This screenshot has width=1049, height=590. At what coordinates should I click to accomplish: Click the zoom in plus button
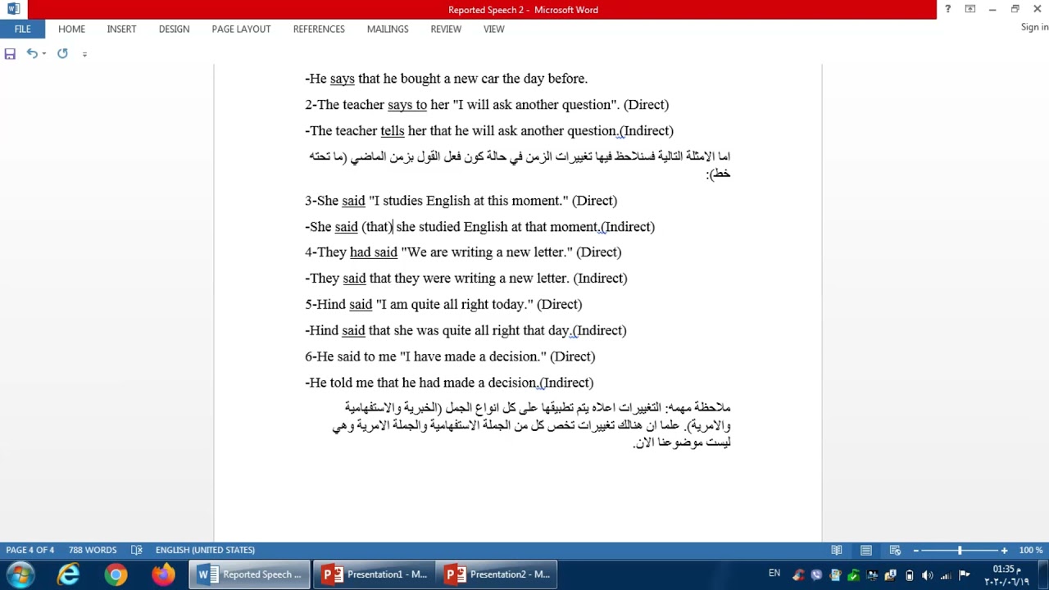1005,551
